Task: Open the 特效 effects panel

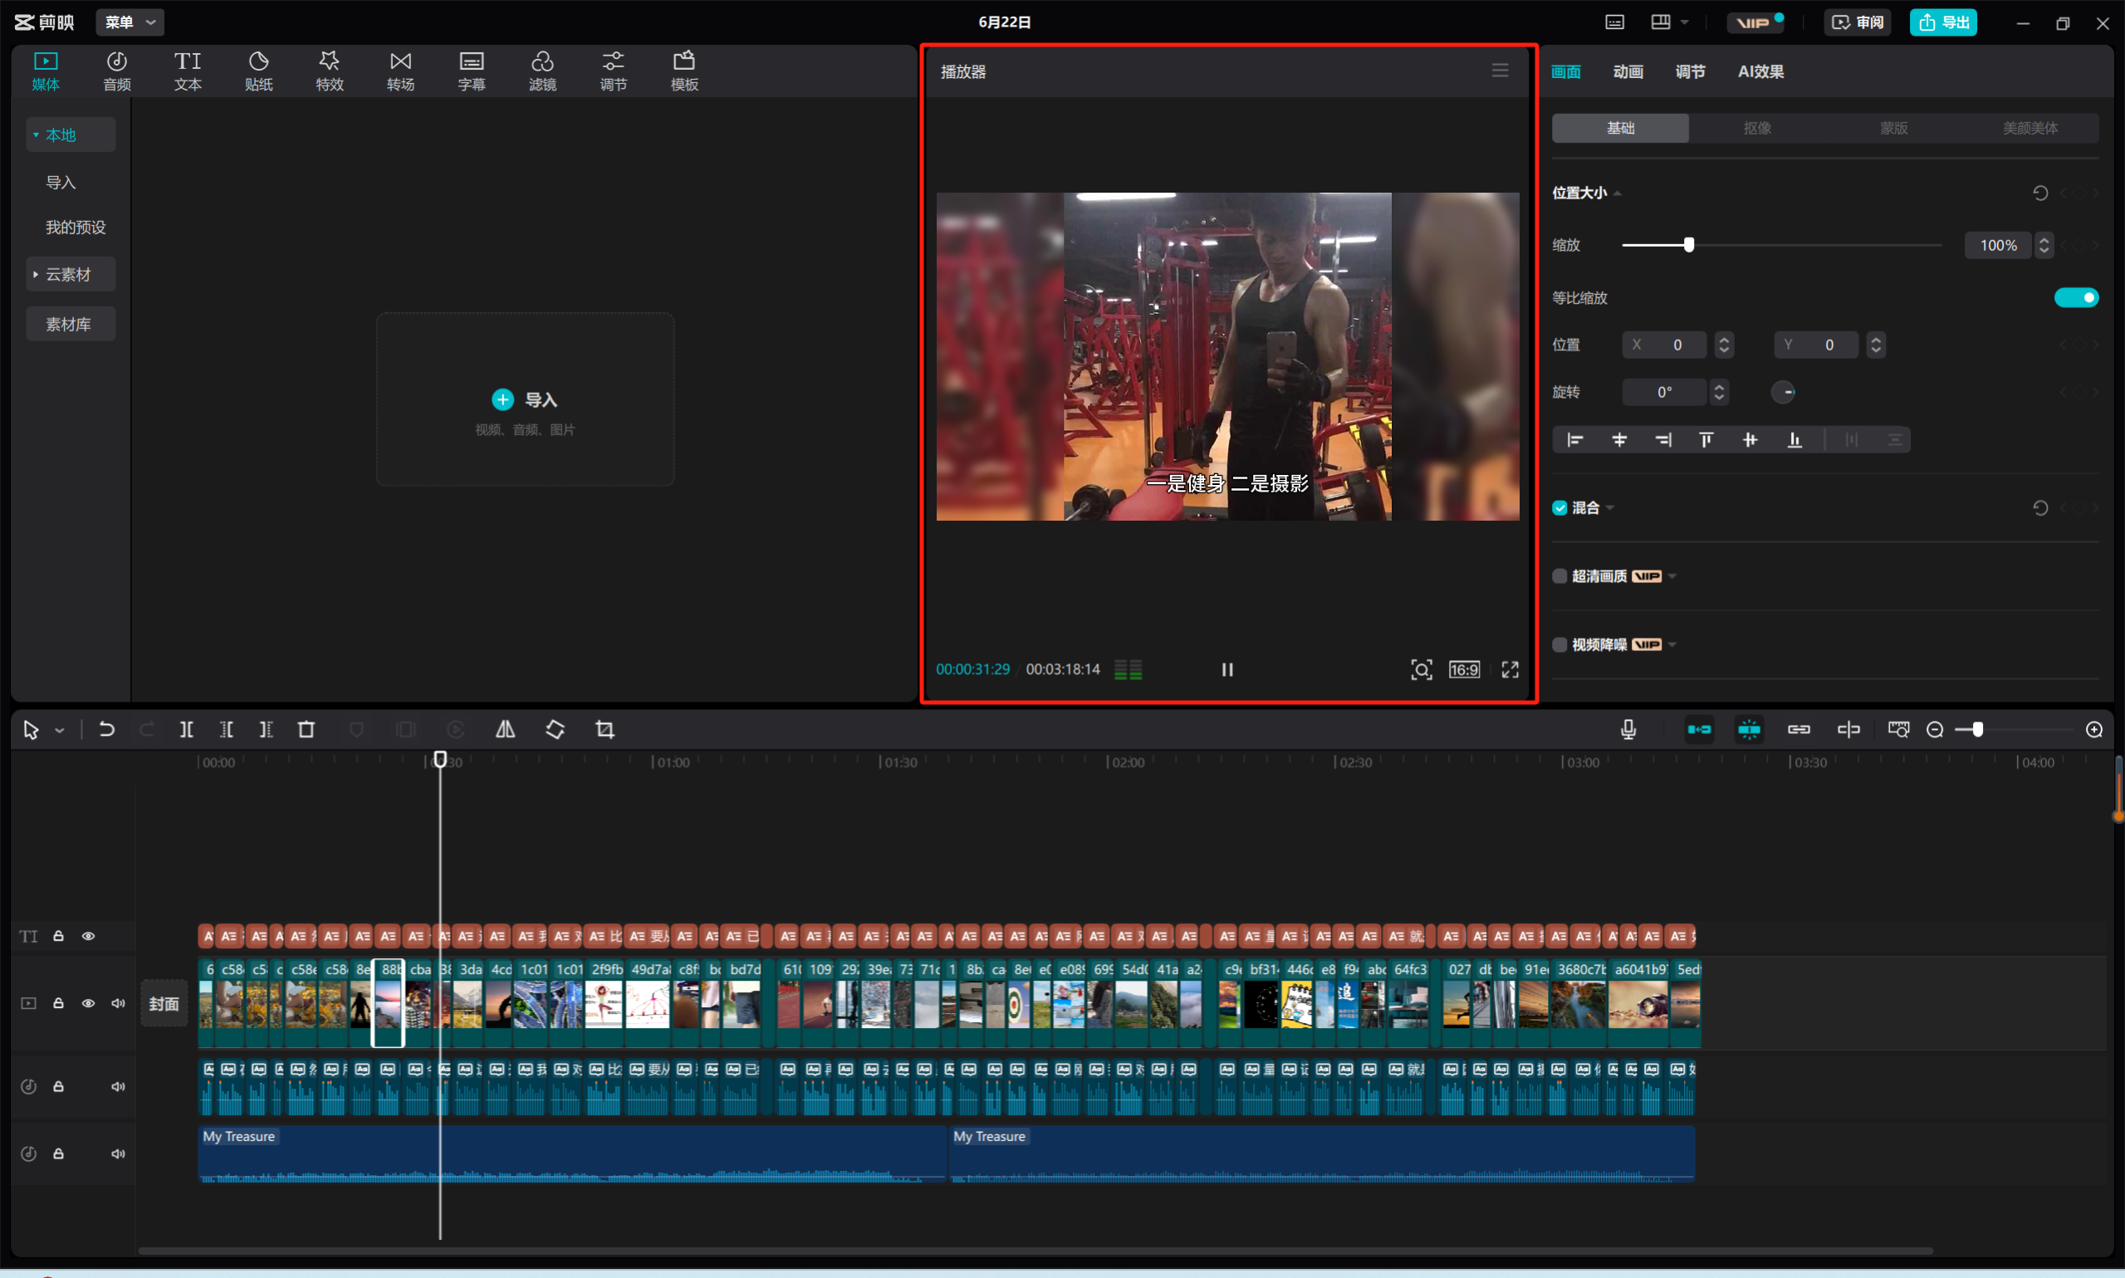Action: [329, 71]
